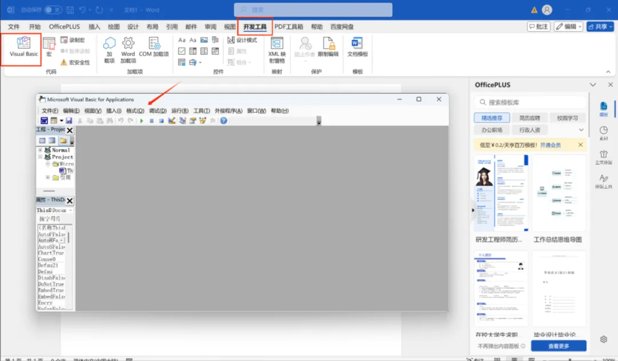
Task: Open 研发工程师简历 template thumbnail
Action: pos(501,193)
